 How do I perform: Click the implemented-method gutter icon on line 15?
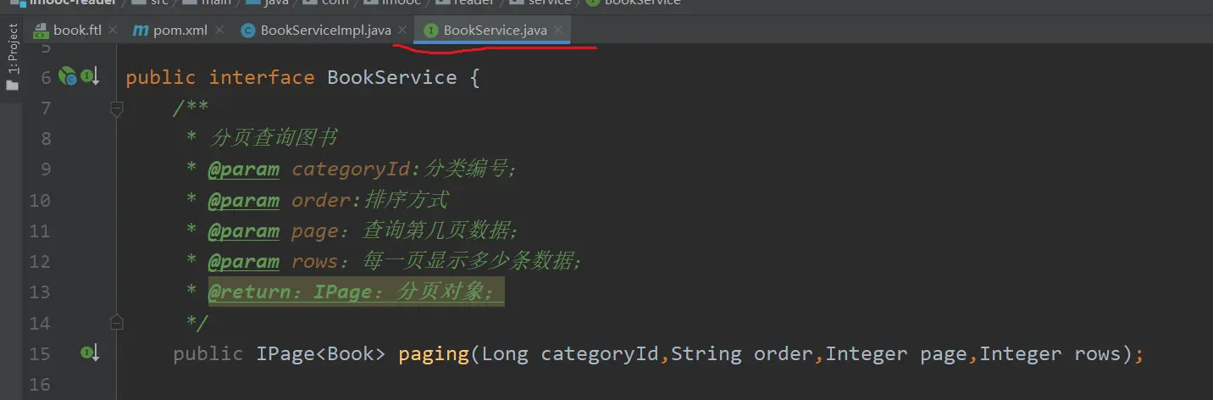(90, 353)
